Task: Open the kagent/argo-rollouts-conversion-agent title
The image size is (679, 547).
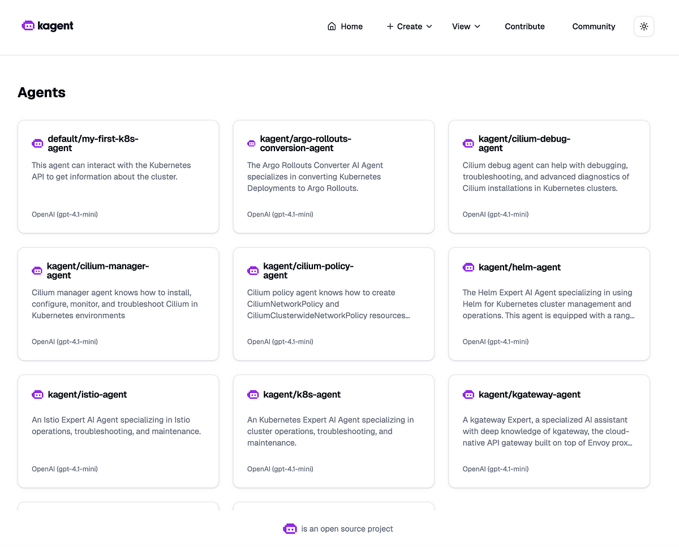Action: pos(306,143)
